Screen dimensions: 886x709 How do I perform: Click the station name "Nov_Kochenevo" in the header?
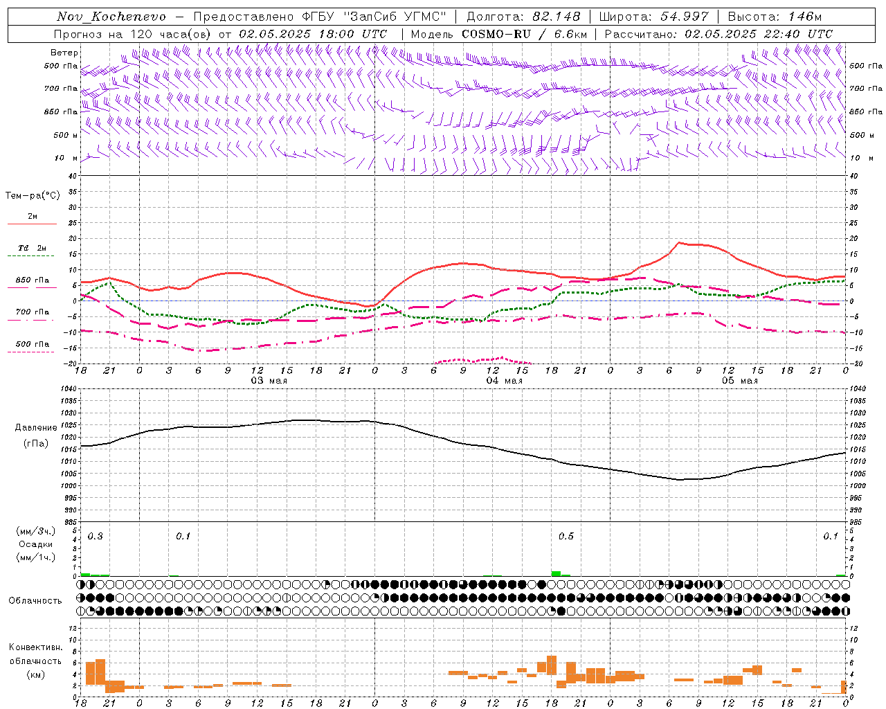[111, 17]
